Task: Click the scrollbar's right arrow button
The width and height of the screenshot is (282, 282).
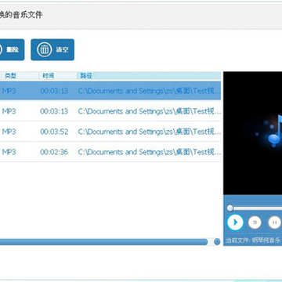Action: [x=217, y=242]
